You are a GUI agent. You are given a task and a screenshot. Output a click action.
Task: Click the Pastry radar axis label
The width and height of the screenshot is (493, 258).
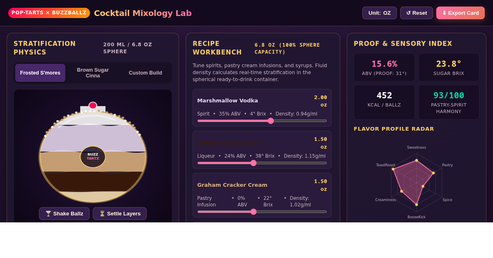[447, 165]
